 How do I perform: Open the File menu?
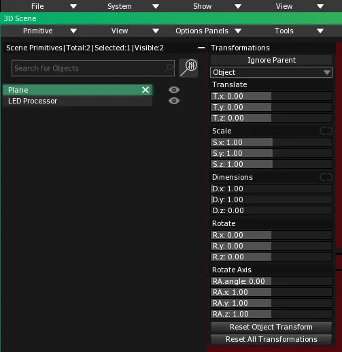37,6
